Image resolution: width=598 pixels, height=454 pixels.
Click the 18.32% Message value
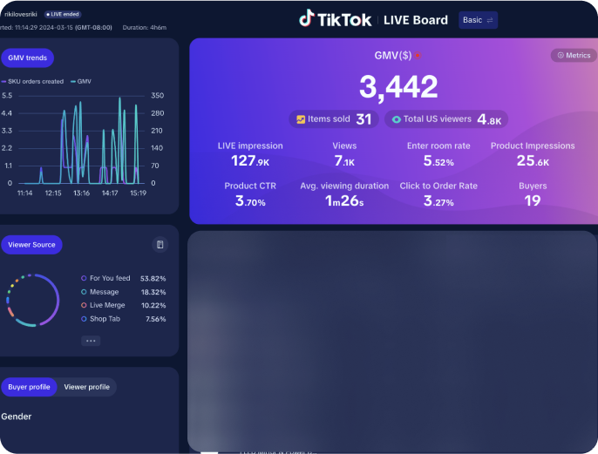pyautogui.click(x=153, y=293)
